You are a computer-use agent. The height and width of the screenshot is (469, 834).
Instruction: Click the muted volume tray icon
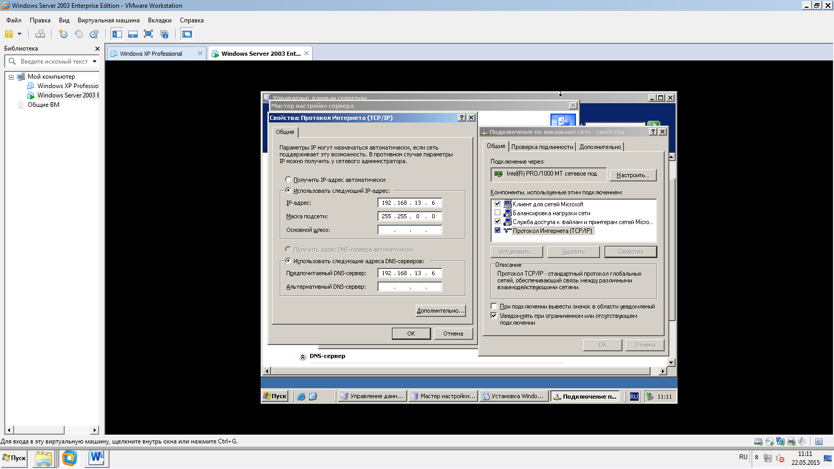780,458
